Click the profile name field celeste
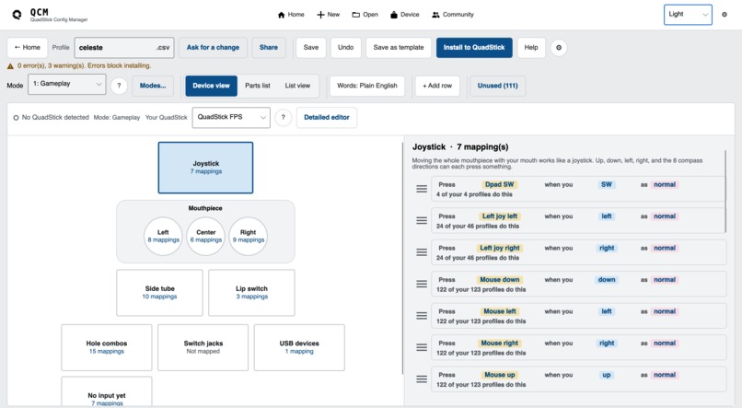Image resolution: width=742 pixels, height=408 pixels. 124,48
